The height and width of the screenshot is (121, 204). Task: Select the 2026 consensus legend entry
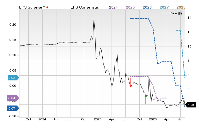(143, 7)
